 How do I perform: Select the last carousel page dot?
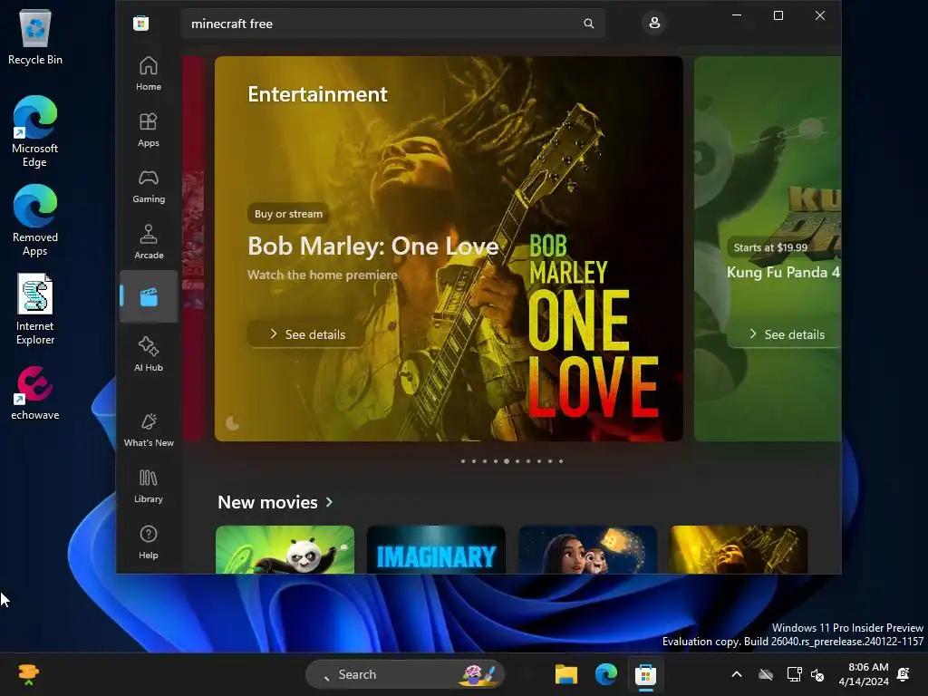(x=561, y=461)
